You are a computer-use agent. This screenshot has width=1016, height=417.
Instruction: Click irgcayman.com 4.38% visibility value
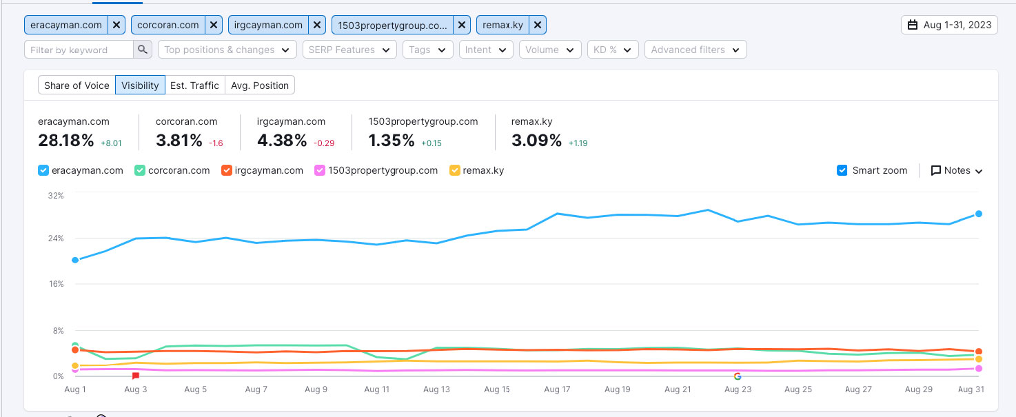tap(282, 141)
